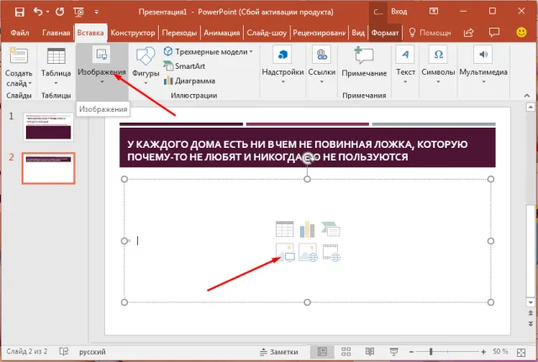
Task: Click the rotation handle of the placeholder
Action: [308, 159]
